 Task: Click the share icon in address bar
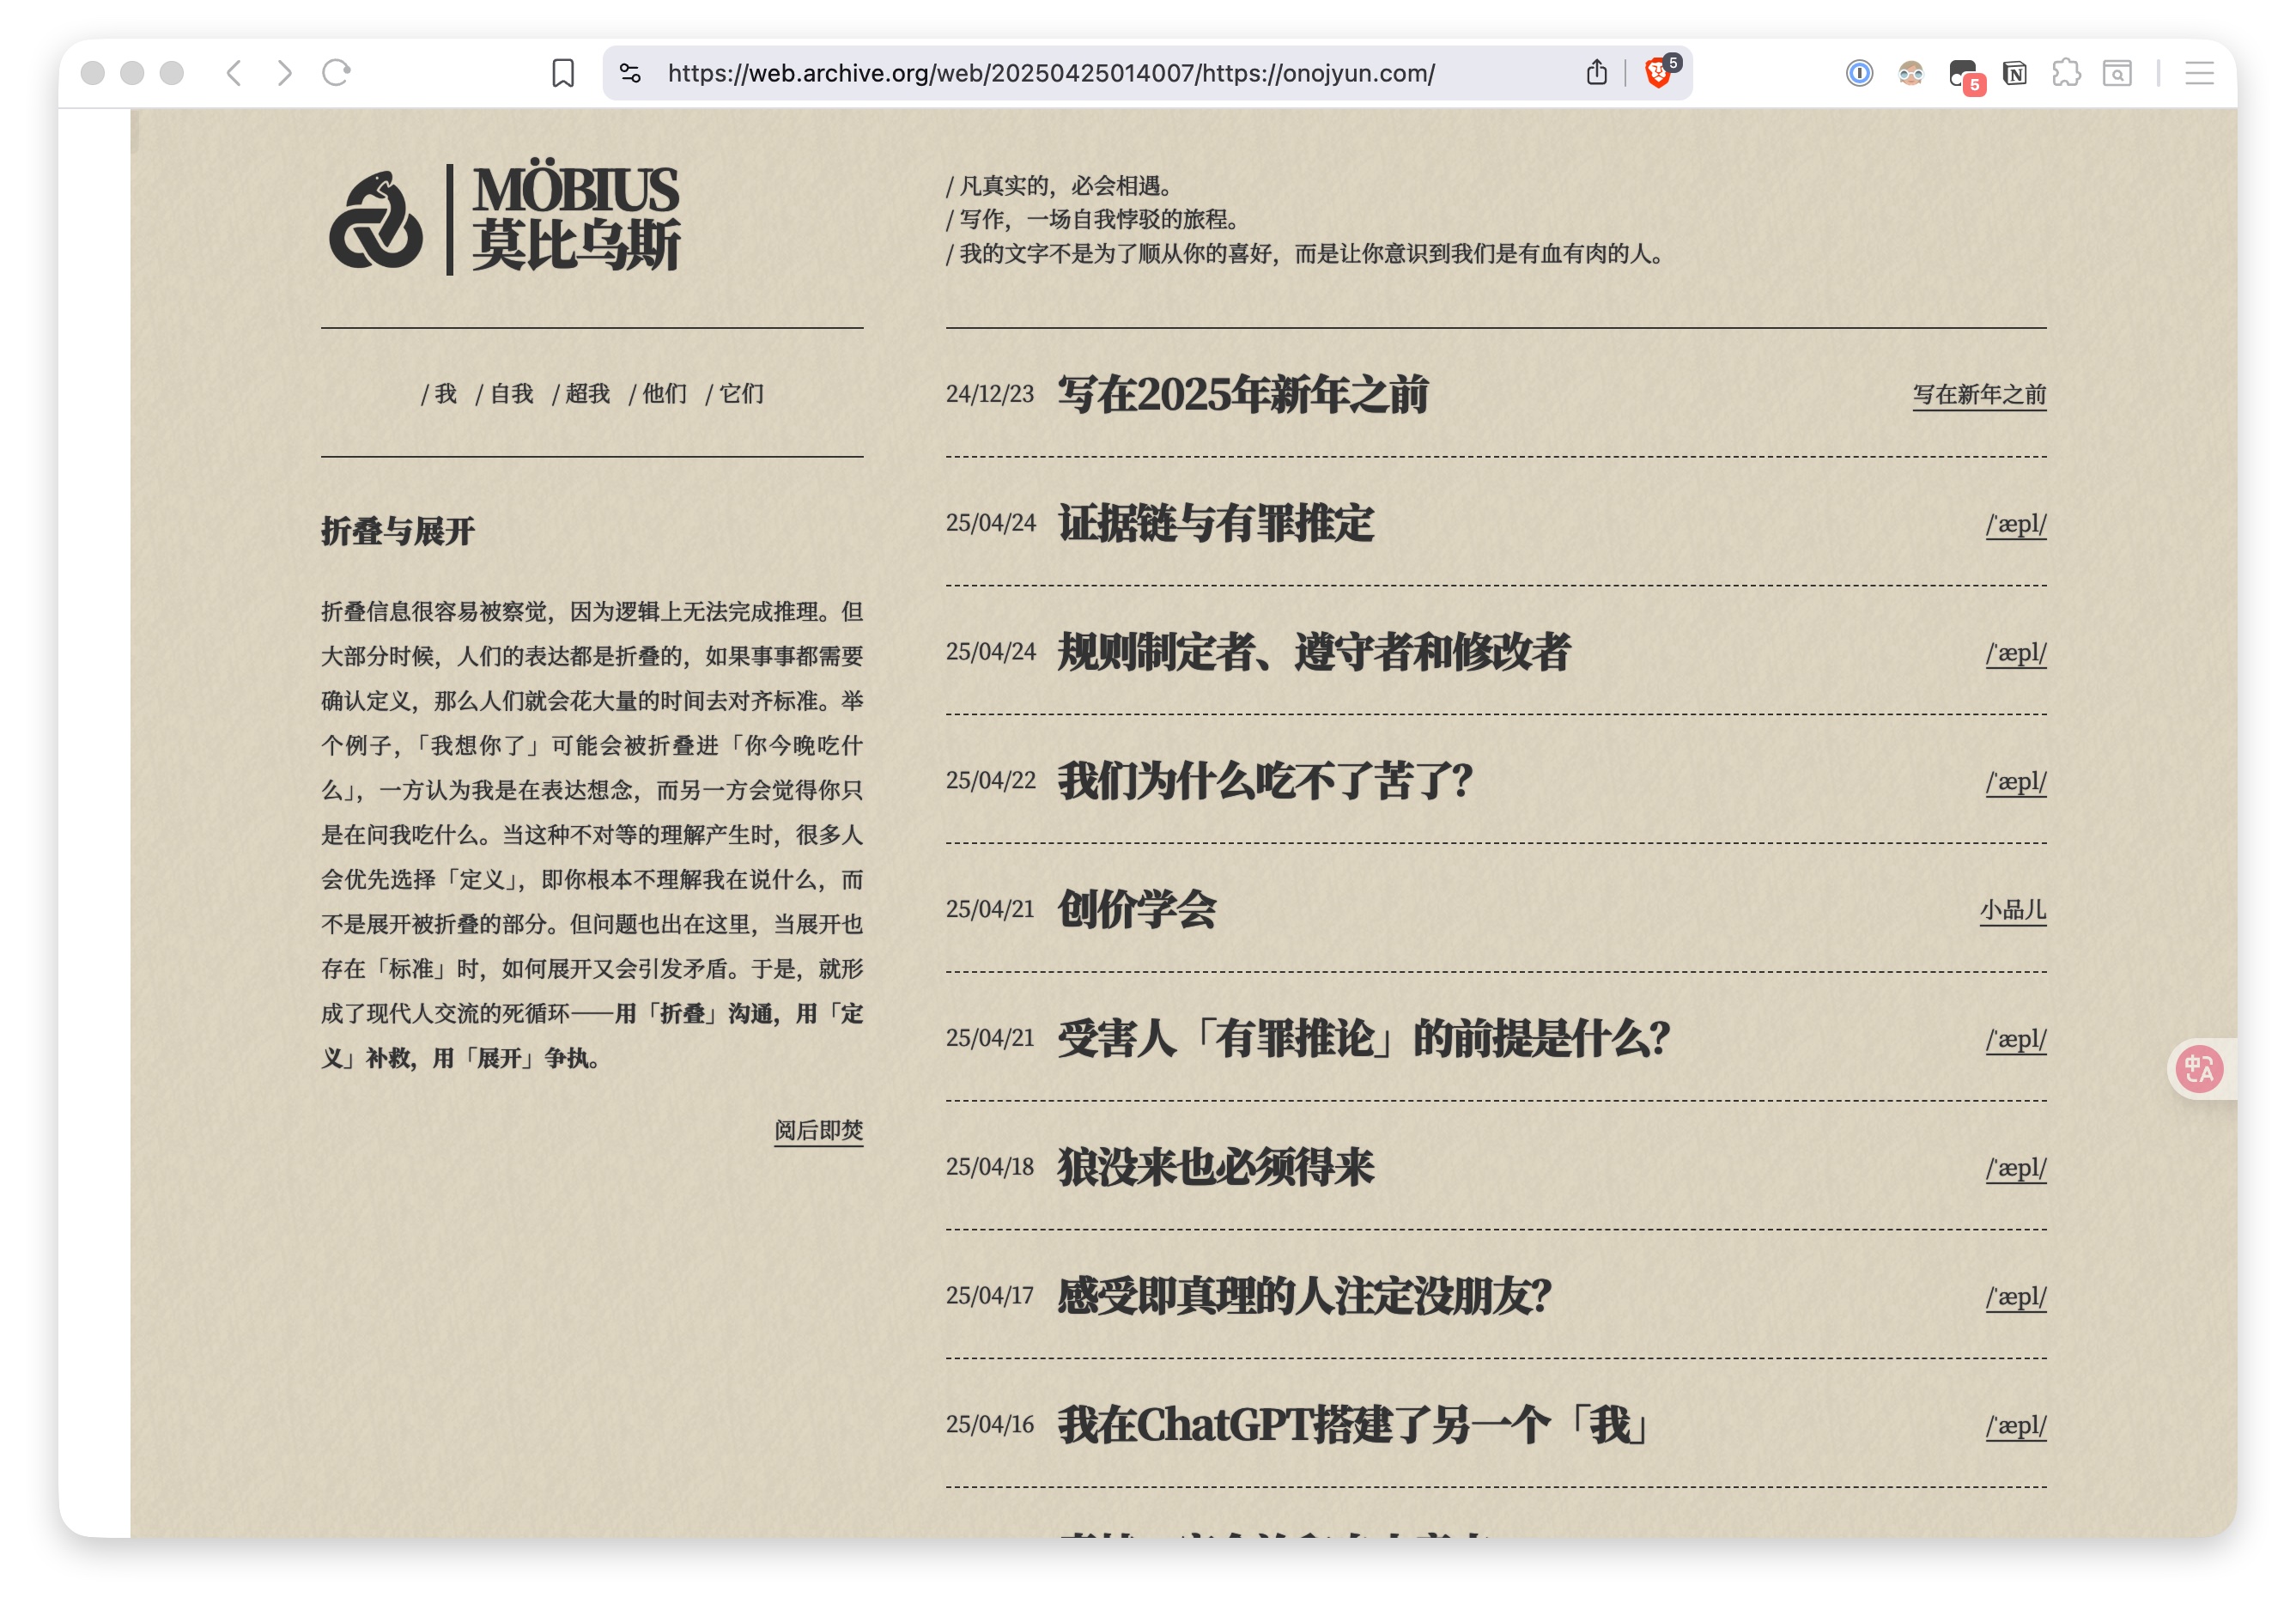point(1597,73)
